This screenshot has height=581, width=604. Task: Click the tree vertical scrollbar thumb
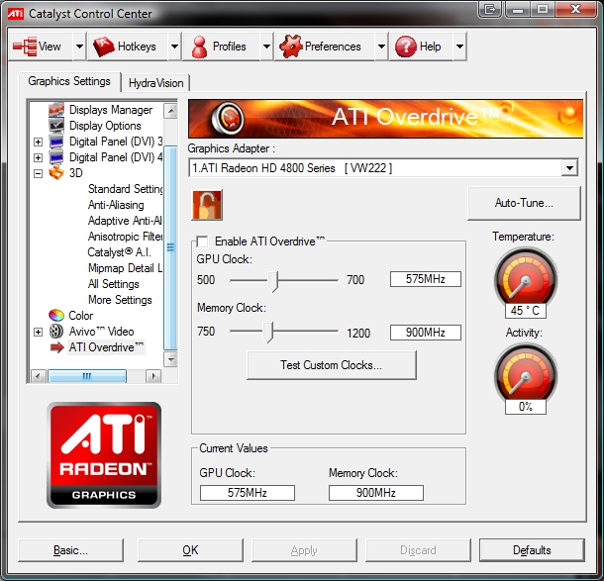170,247
